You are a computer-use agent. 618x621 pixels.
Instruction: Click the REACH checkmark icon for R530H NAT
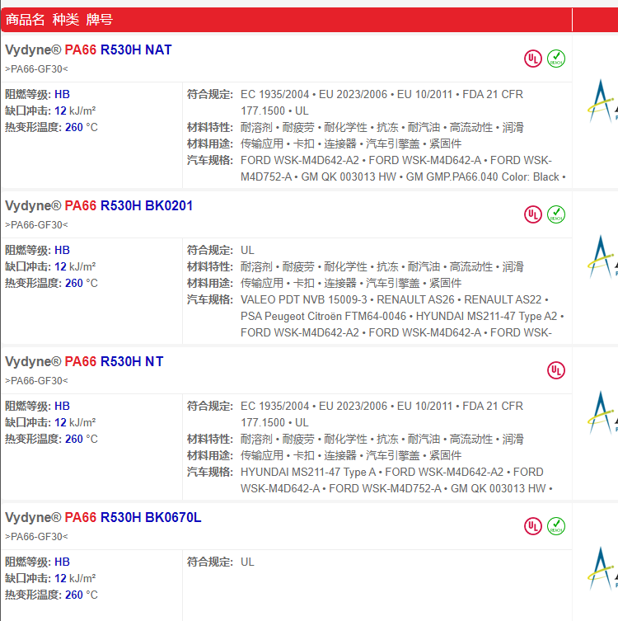[x=556, y=59]
